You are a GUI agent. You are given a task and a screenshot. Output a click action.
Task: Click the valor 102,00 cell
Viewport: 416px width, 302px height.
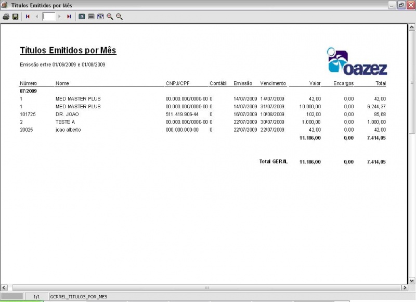(x=314, y=114)
